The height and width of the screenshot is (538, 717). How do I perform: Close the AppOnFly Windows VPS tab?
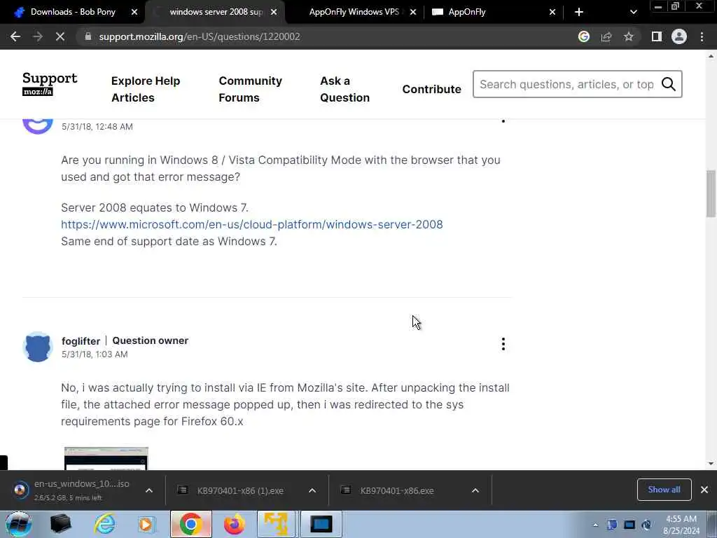413,12
